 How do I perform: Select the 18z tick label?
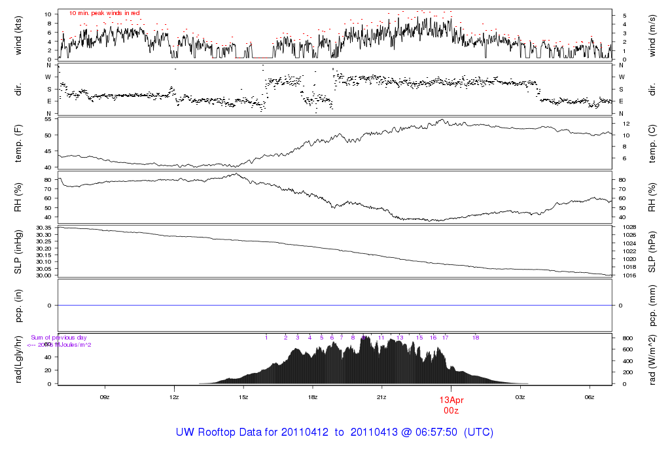(313, 396)
